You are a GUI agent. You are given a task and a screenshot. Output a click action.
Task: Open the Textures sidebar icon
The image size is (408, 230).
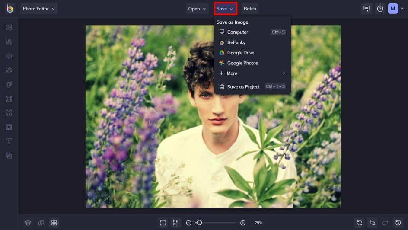[9, 155]
